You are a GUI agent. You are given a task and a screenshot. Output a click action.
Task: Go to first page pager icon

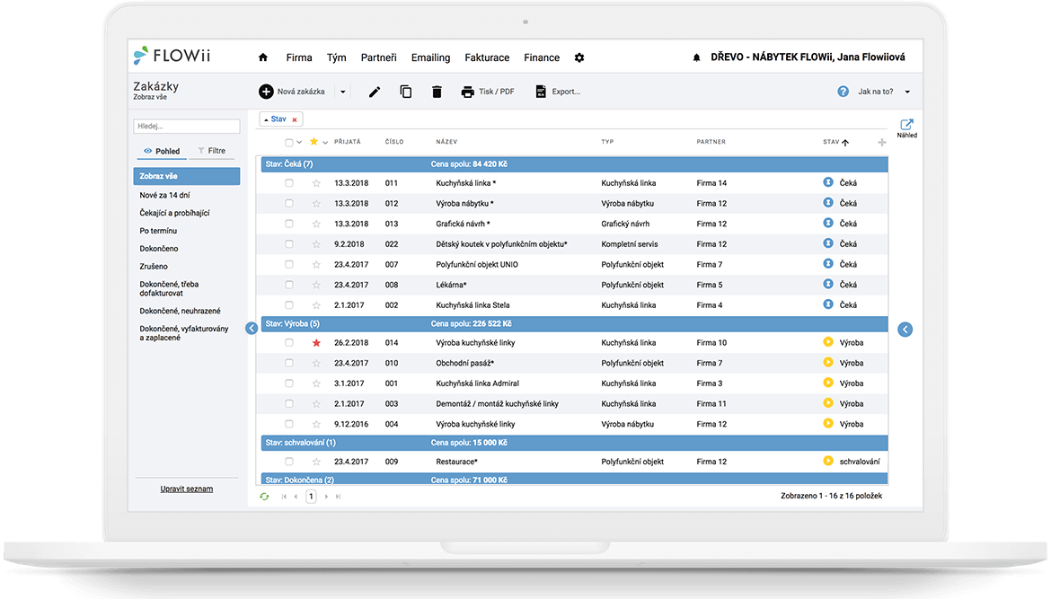[284, 497]
